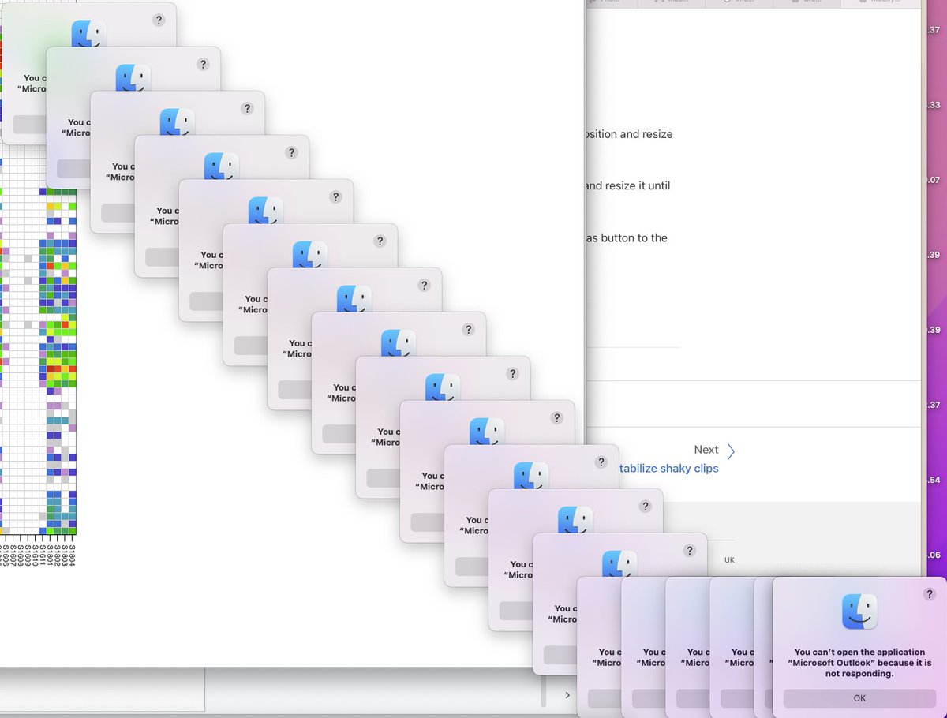This screenshot has width=947, height=718.
Task: Open help from the front error dialog's question mark
Action: (930, 595)
